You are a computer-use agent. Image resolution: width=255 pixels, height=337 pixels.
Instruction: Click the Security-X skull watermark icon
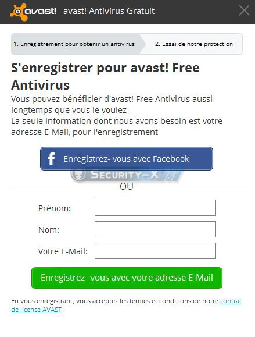[78, 173]
